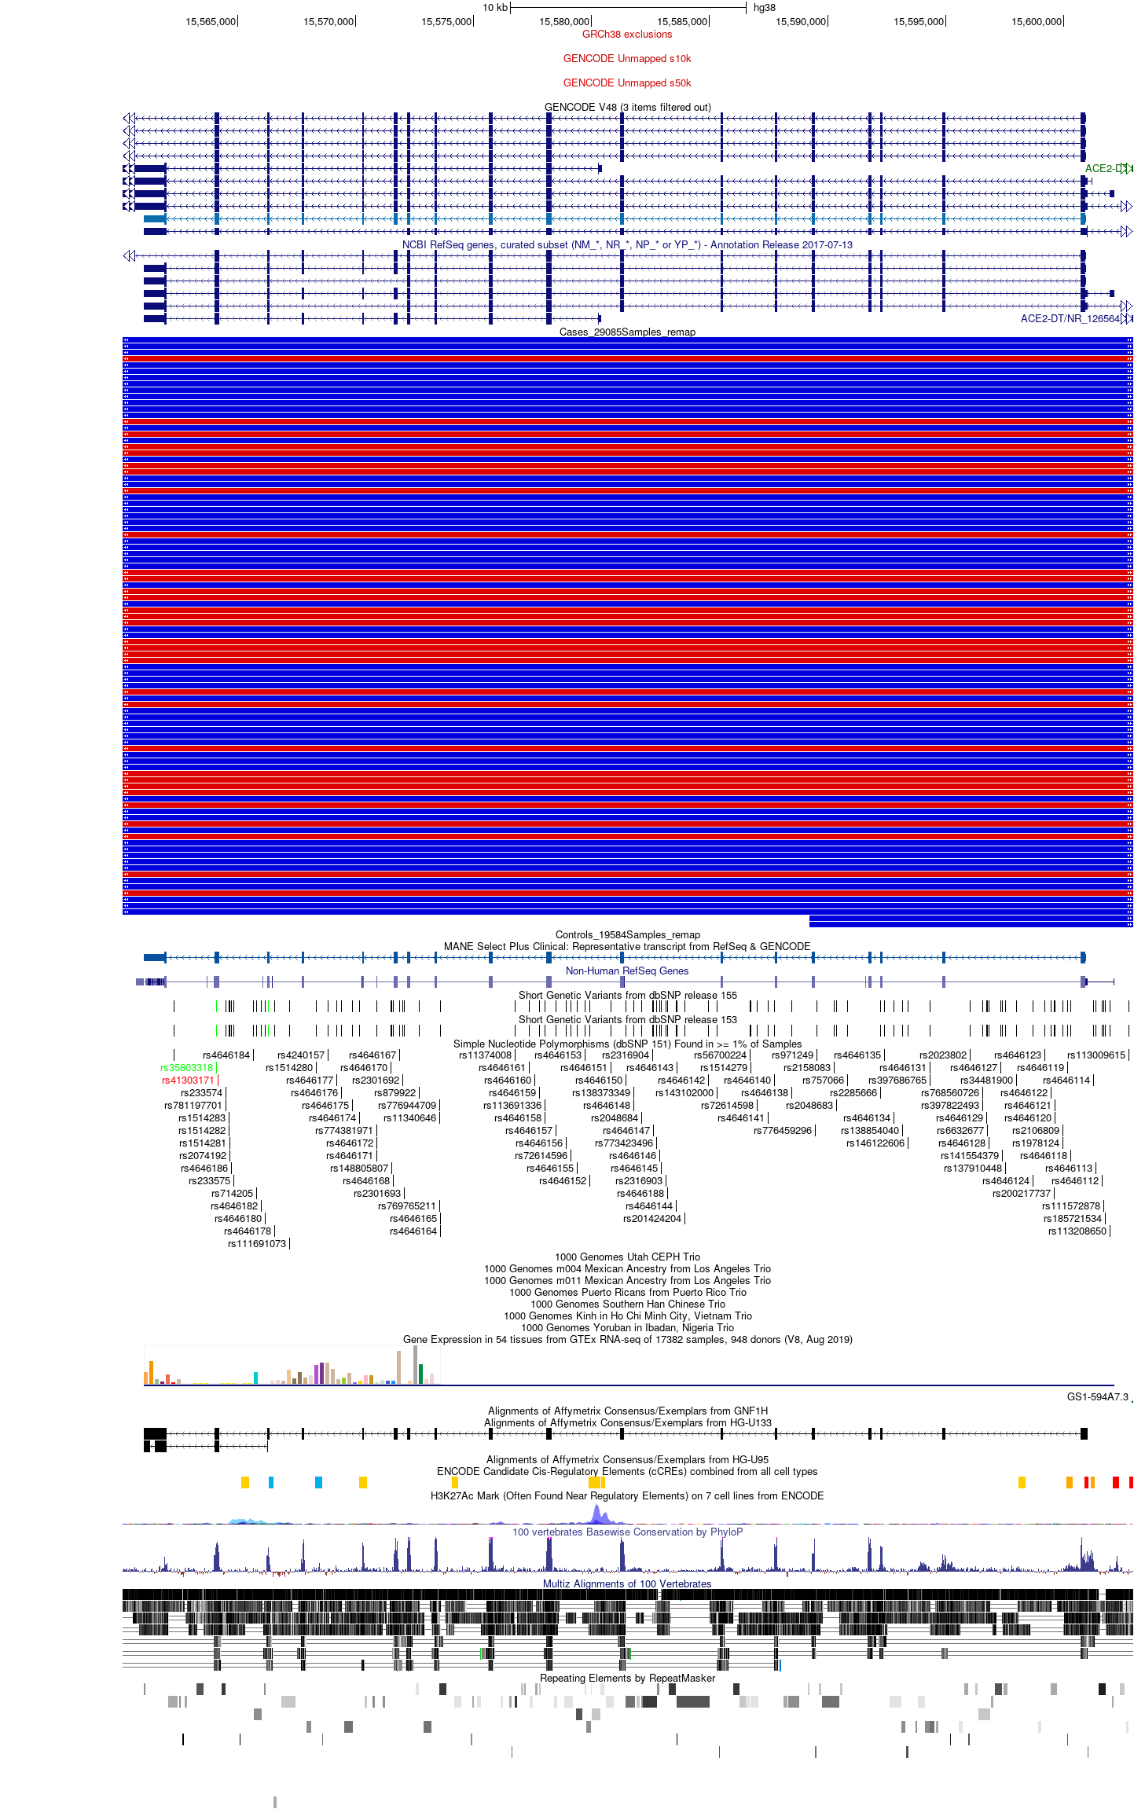This screenshot has width=1134, height=1809.
Task: Click the GENCODE Unmapped s10k track label
Action: (x=626, y=58)
